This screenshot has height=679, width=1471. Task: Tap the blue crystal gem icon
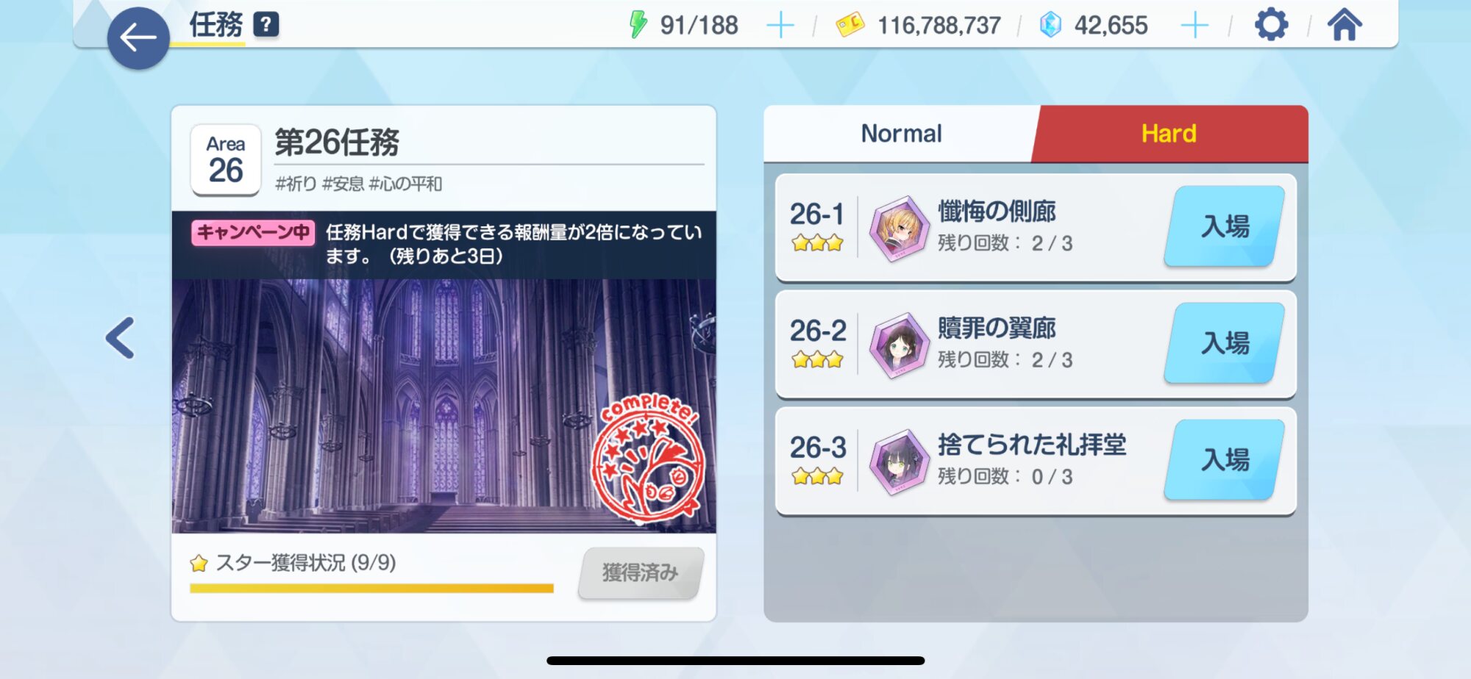point(1050,25)
